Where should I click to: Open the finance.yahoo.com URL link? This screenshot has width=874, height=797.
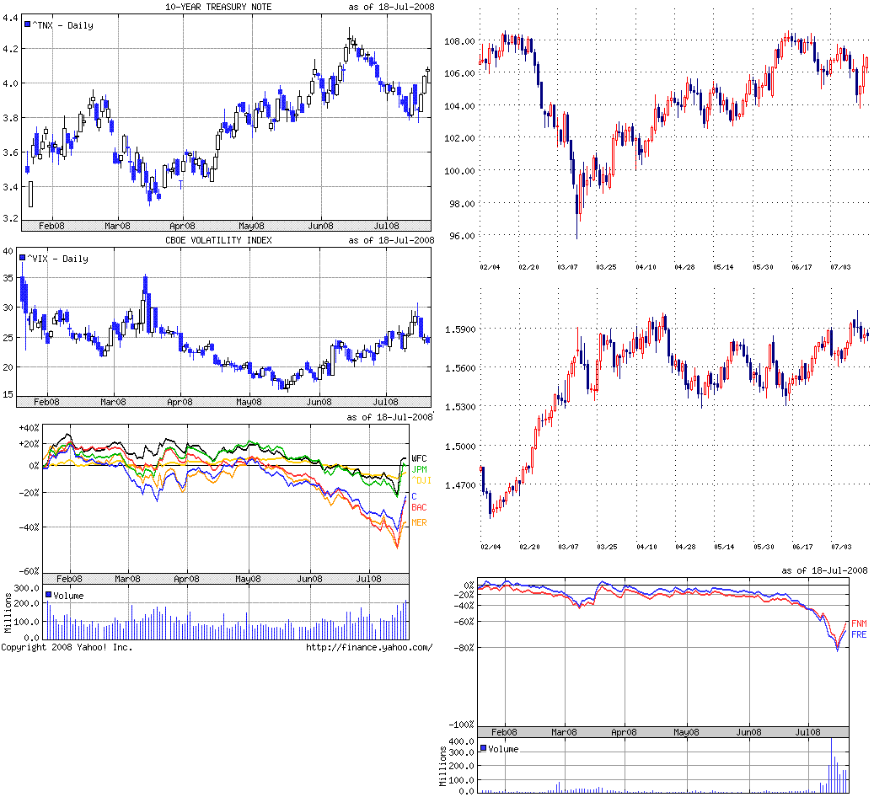[x=369, y=647]
